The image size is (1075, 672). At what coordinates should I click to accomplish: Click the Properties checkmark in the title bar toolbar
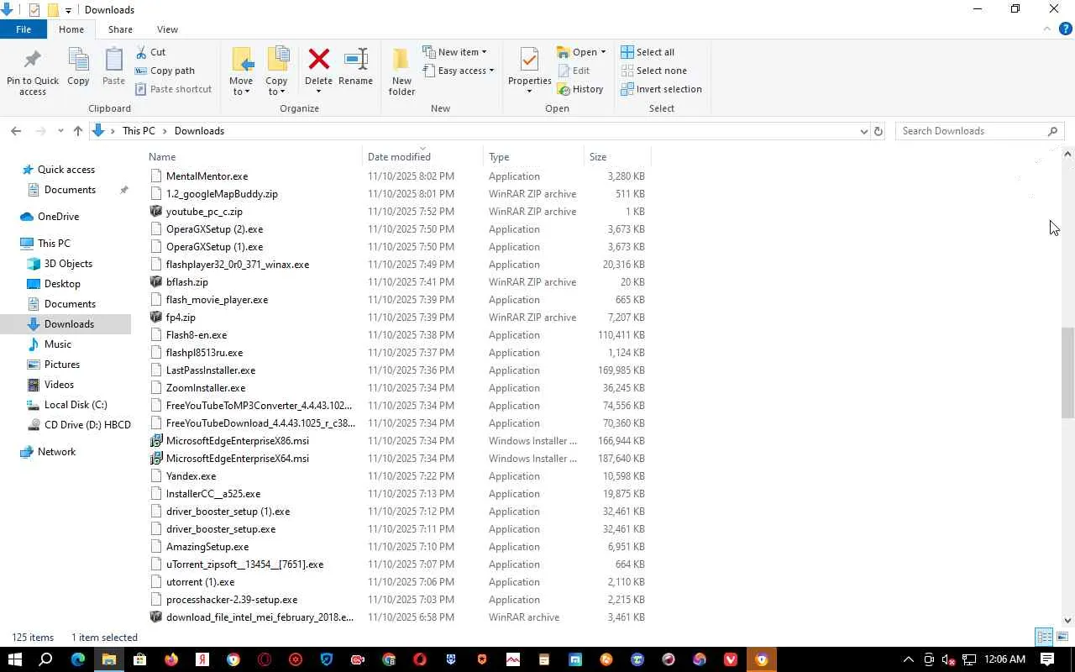pyautogui.click(x=34, y=10)
